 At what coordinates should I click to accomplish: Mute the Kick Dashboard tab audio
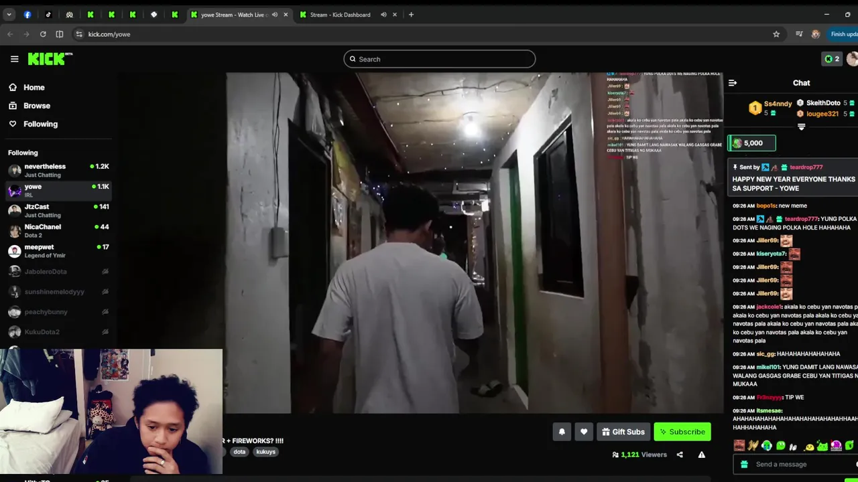(x=383, y=15)
